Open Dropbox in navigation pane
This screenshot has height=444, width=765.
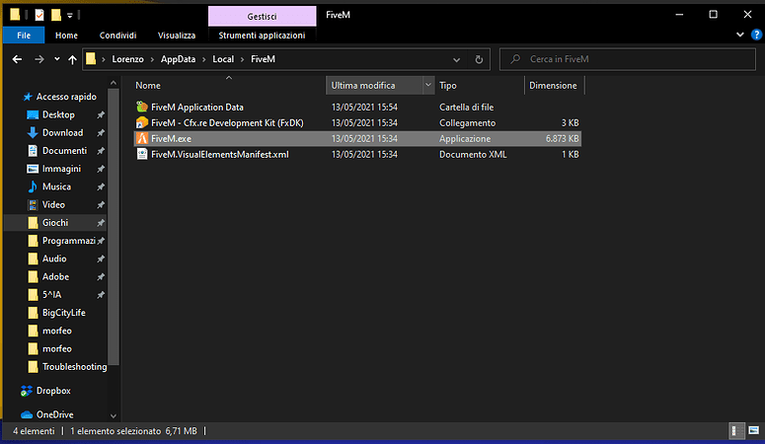click(53, 391)
